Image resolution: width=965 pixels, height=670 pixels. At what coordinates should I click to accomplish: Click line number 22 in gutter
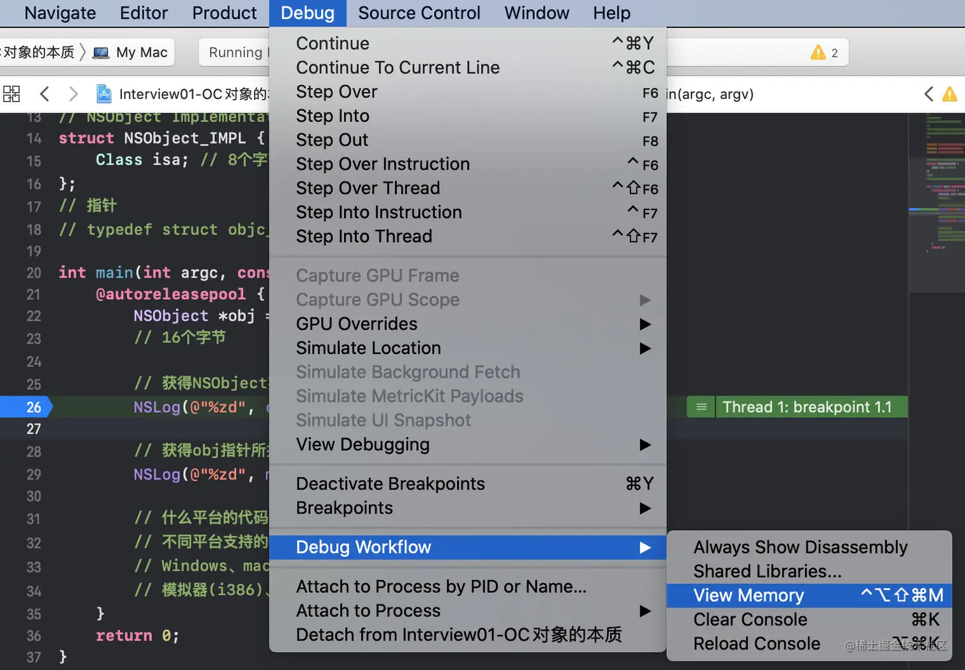tap(34, 316)
